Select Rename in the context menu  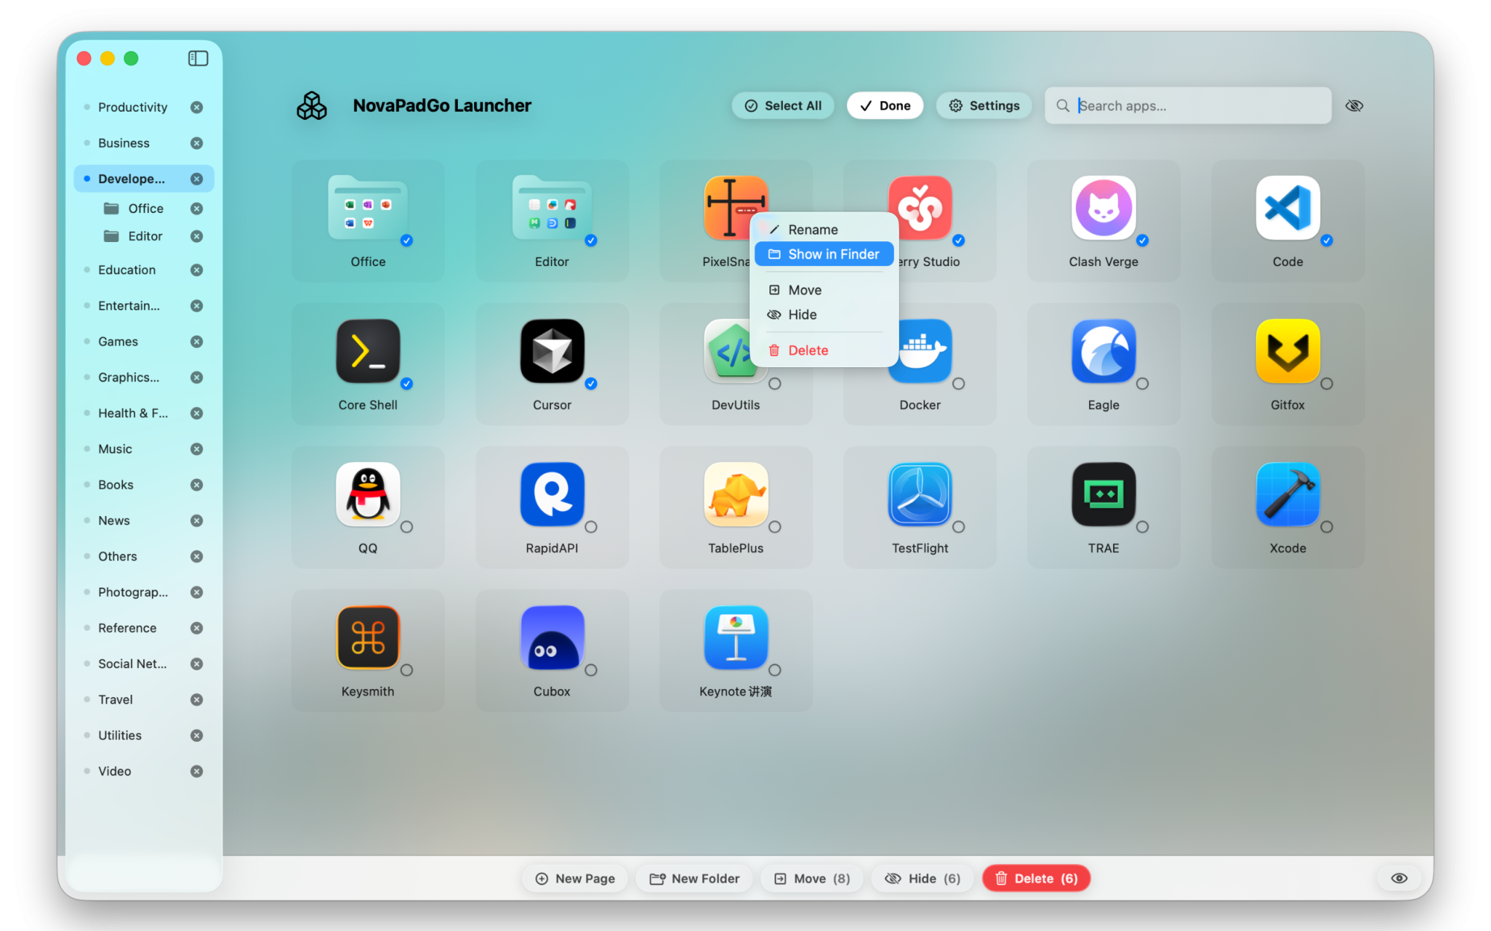[x=813, y=229]
